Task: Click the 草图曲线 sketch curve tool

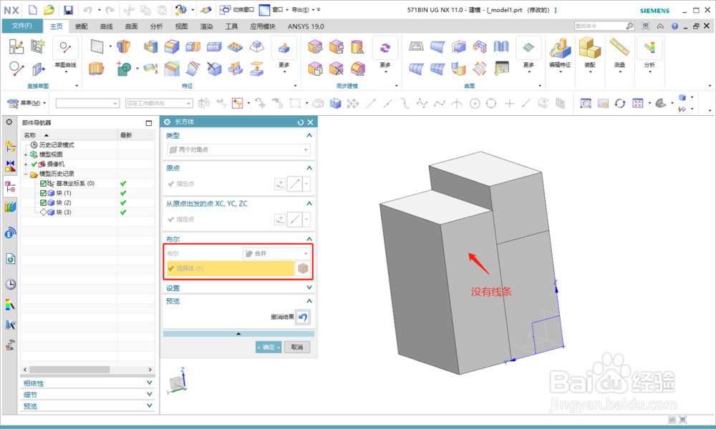Action: tap(65, 55)
